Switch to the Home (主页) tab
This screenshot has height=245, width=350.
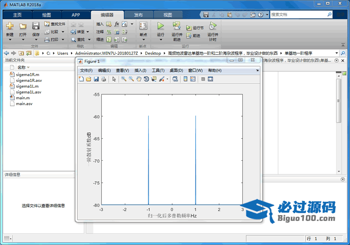[x=17, y=15]
